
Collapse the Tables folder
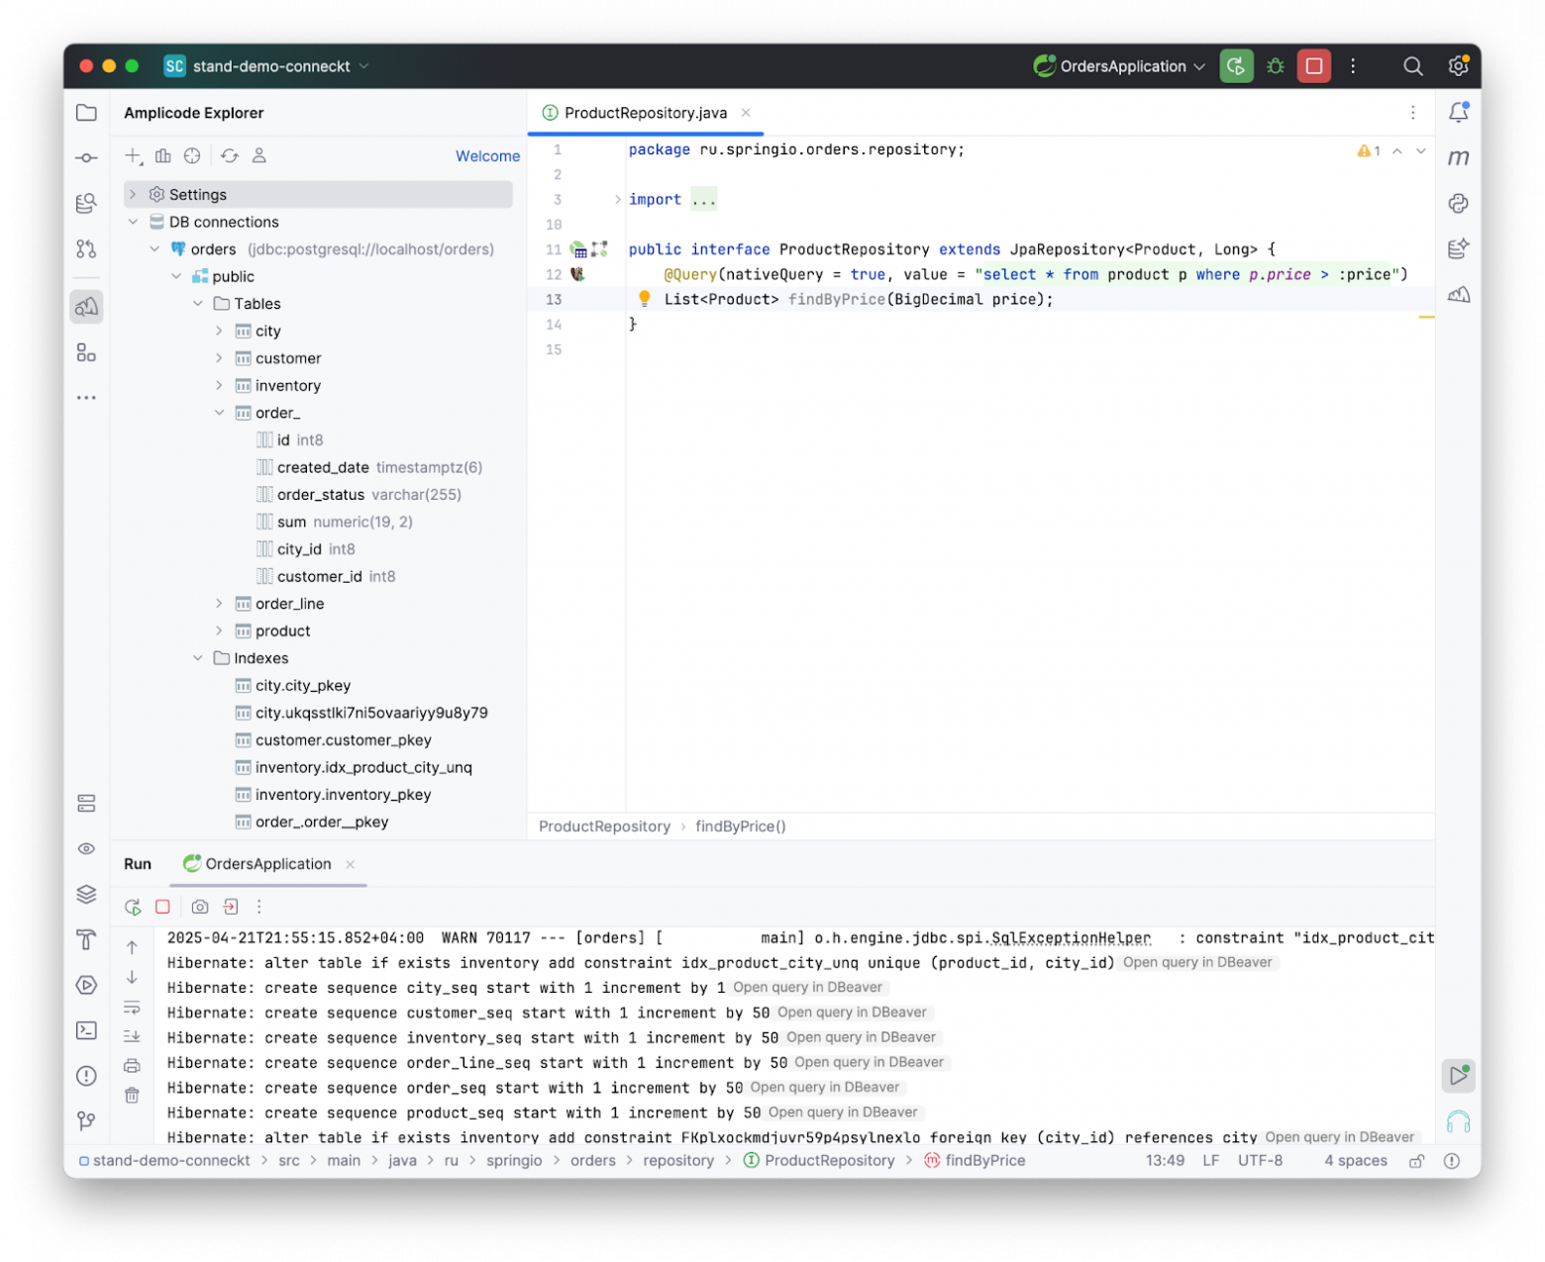click(198, 304)
